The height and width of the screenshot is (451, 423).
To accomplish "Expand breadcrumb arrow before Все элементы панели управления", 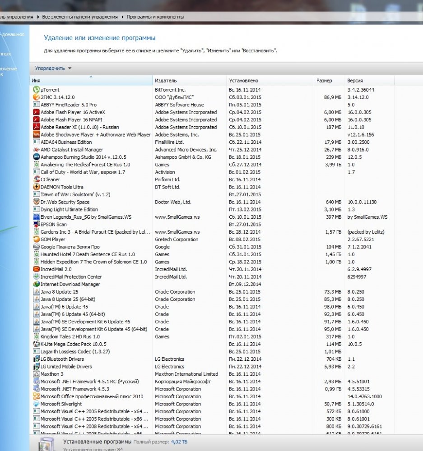I will 38,17.
